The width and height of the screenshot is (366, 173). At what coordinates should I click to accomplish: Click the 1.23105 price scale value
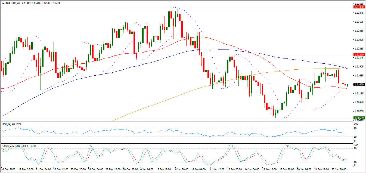click(359, 21)
